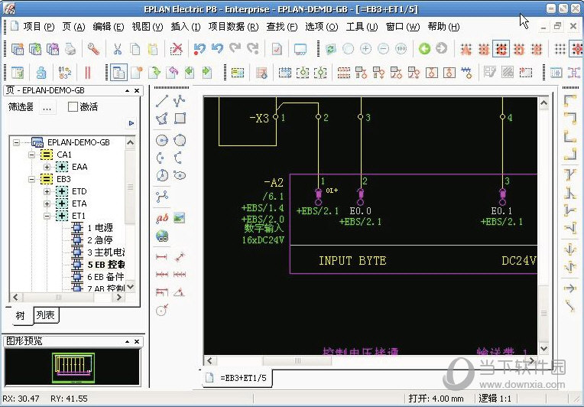
Task: Select the linear dimension tool
Action: 161,257
